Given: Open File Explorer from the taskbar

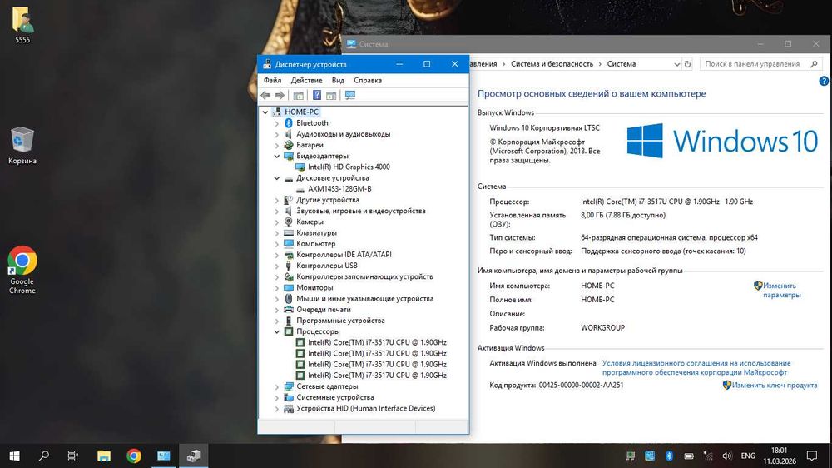Looking at the screenshot, I should coord(104,456).
